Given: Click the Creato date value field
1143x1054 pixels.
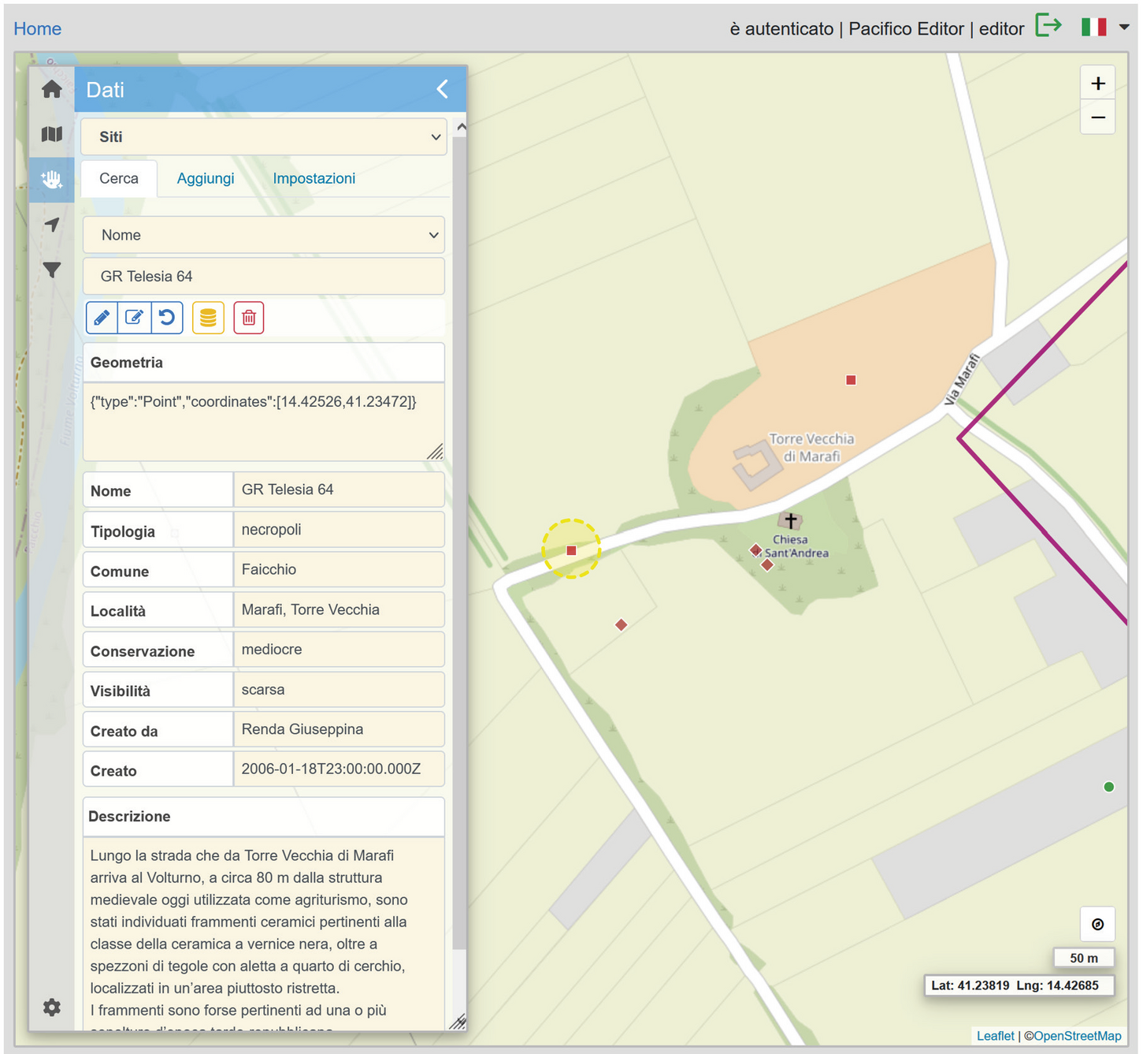Looking at the screenshot, I should click(339, 769).
